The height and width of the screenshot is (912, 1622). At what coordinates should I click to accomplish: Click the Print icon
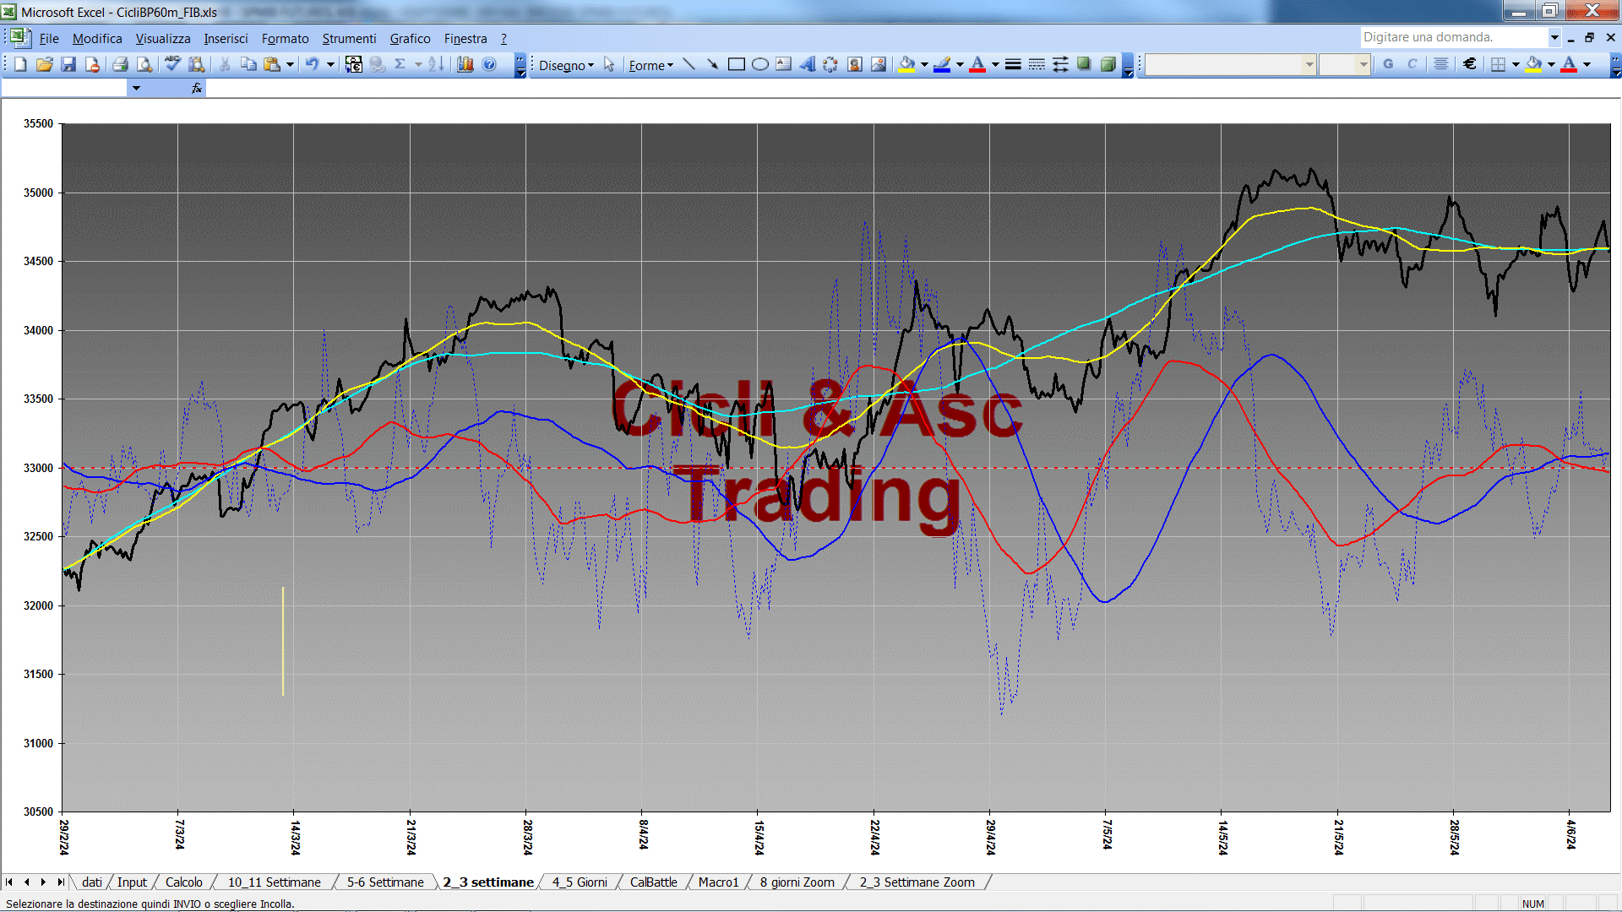[x=120, y=65]
